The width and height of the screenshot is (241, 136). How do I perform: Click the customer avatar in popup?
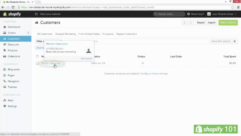(x=88, y=51)
